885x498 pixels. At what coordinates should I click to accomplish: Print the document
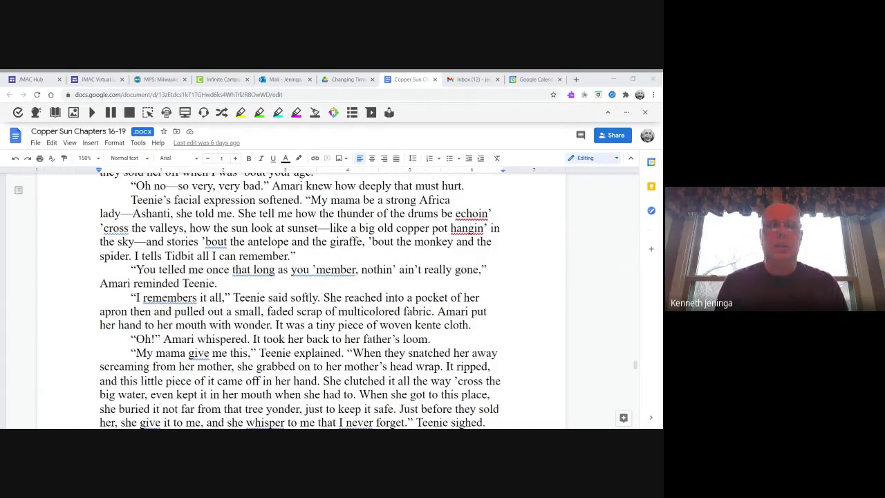pyautogui.click(x=39, y=158)
